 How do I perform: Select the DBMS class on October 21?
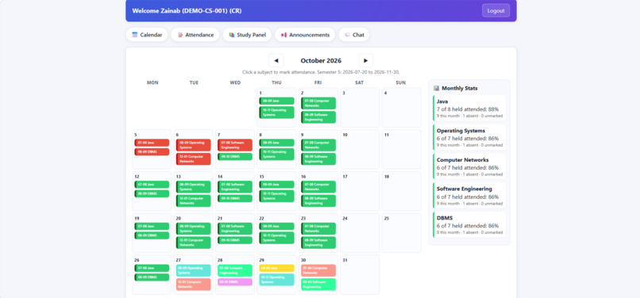tap(235, 240)
